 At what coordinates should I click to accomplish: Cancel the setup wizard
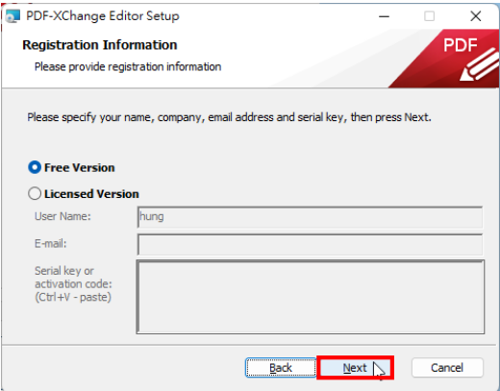tap(447, 368)
